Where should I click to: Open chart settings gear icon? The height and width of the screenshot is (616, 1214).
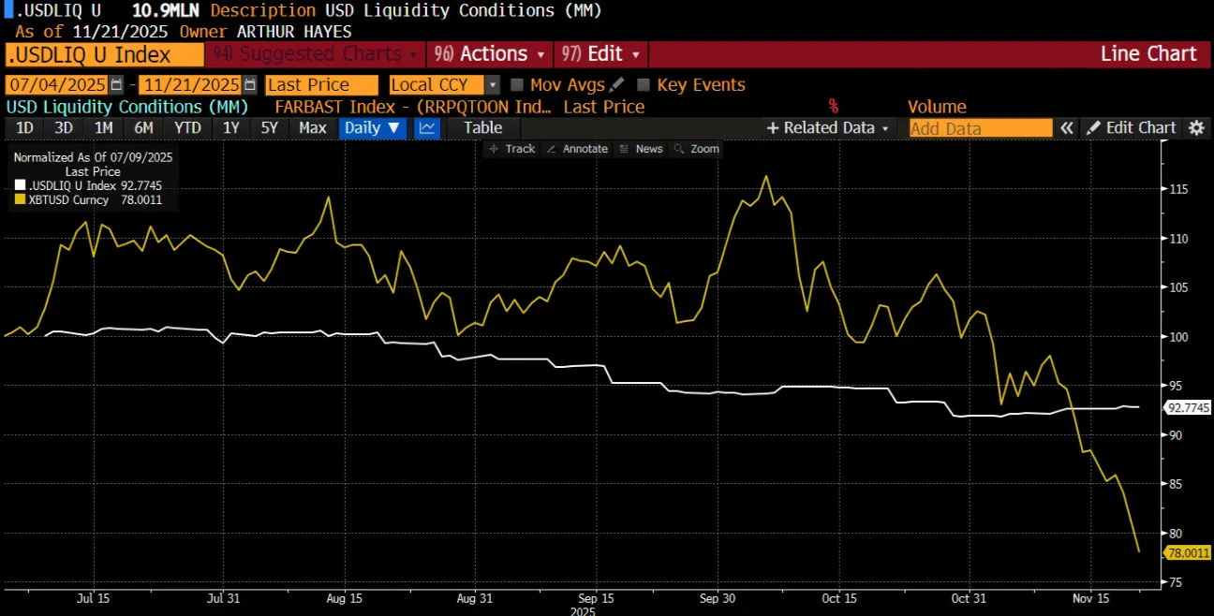(x=1196, y=128)
